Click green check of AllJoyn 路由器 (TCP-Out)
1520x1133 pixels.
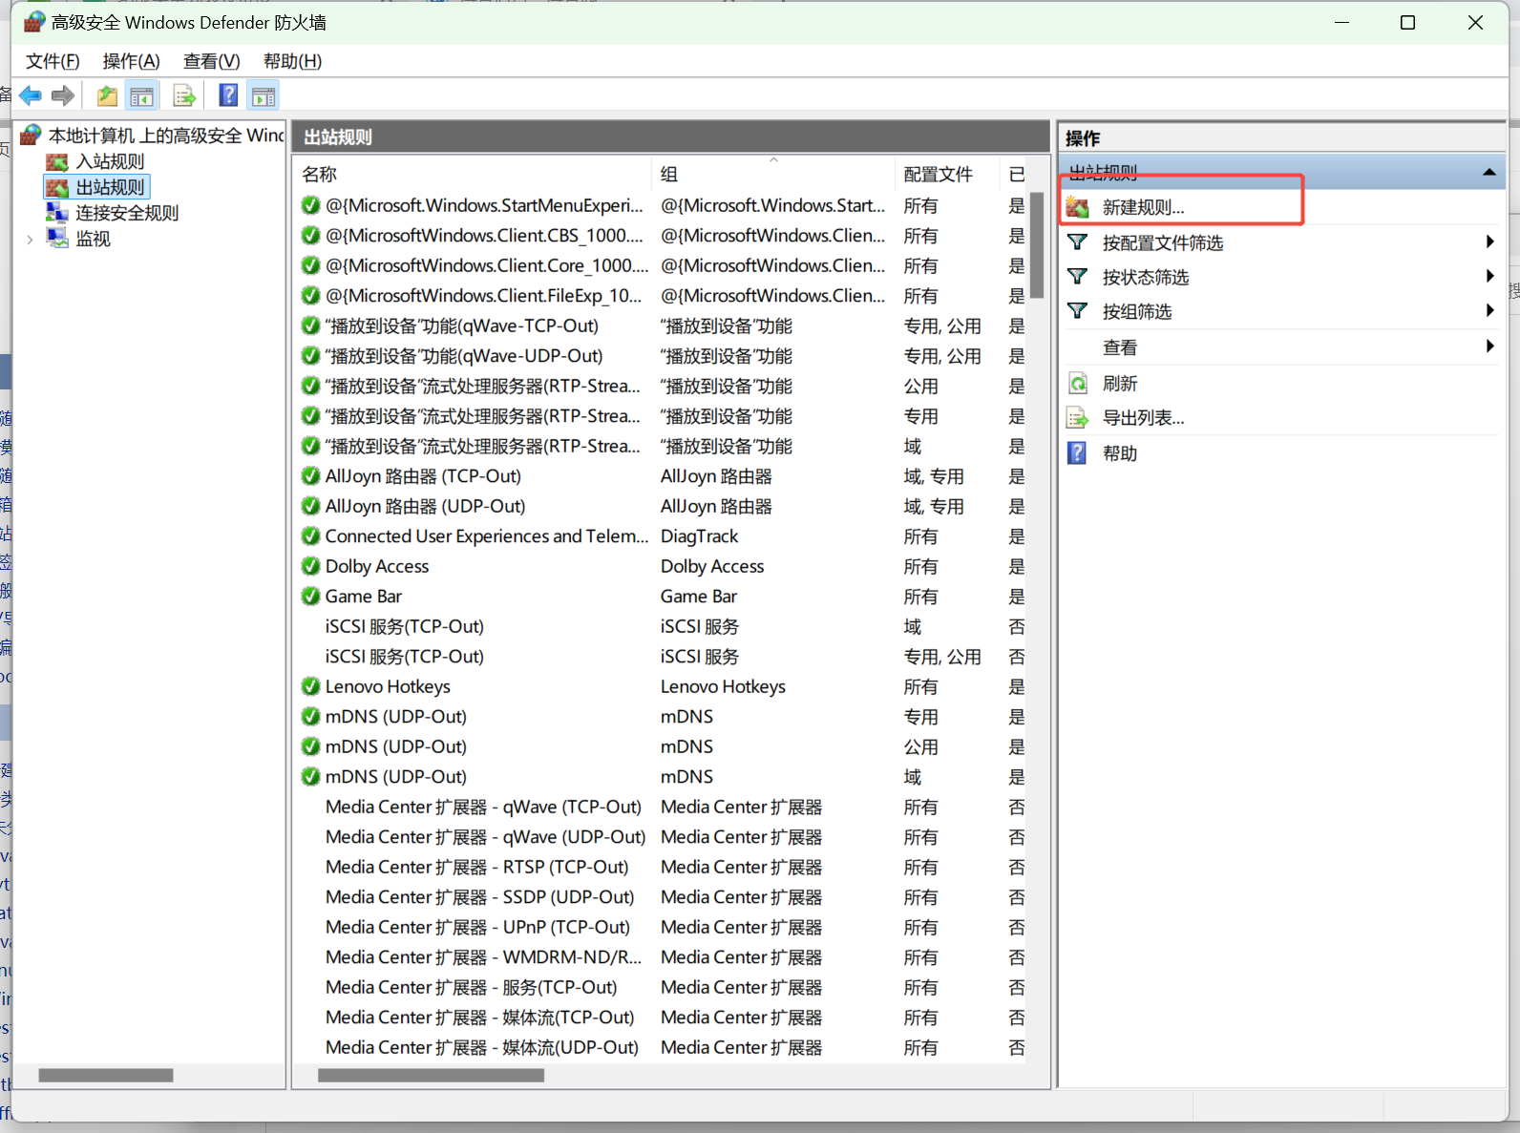point(310,476)
